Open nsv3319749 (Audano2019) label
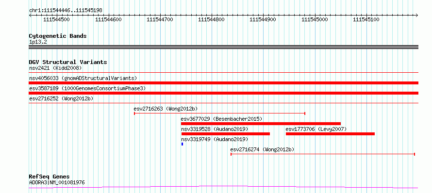 (215, 139)
